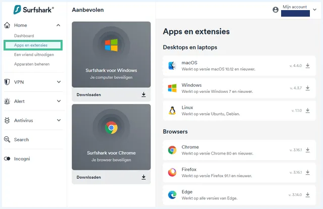Click the Search magnifier icon
The image size is (323, 209).
(7, 139)
